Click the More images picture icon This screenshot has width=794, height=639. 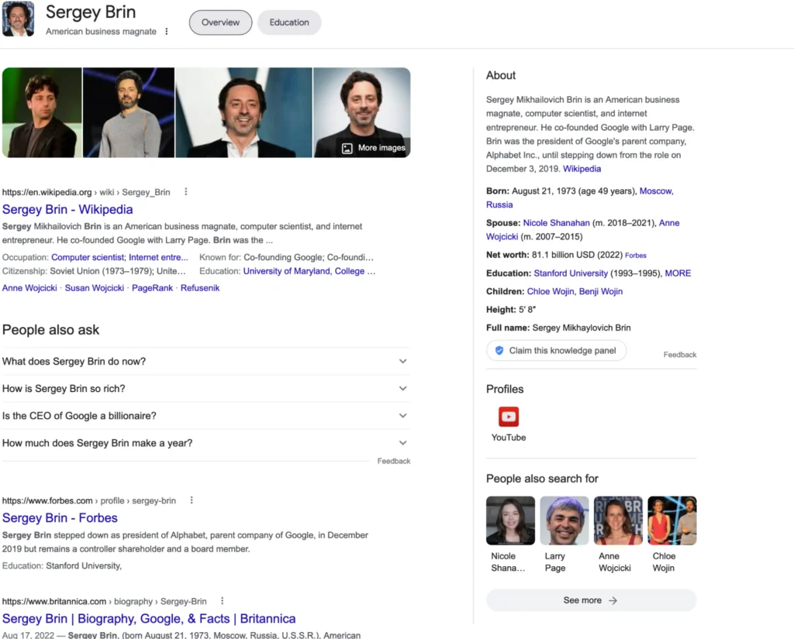pyautogui.click(x=347, y=148)
